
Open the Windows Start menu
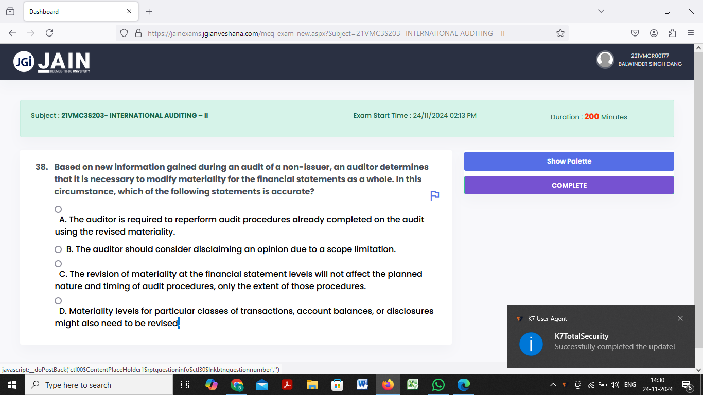(x=12, y=385)
